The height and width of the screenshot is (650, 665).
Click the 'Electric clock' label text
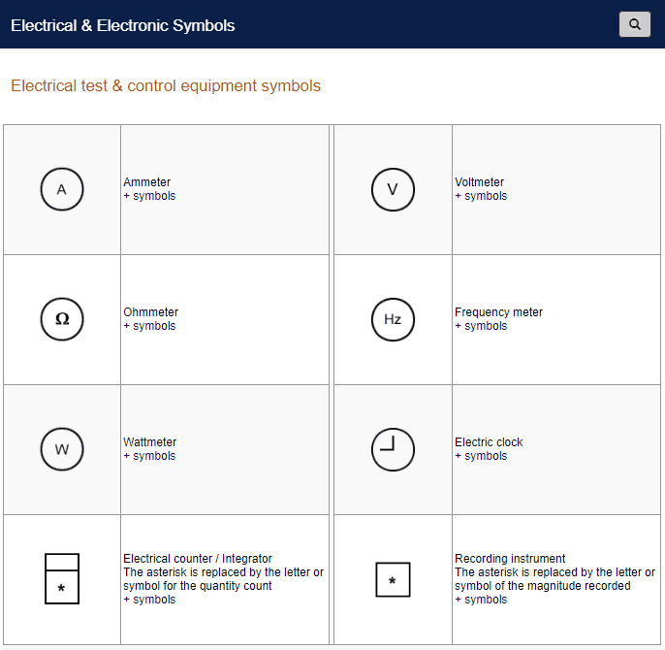click(489, 442)
